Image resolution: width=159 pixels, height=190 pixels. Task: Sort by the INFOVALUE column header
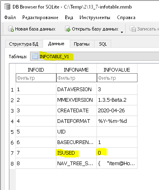(117, 70)
